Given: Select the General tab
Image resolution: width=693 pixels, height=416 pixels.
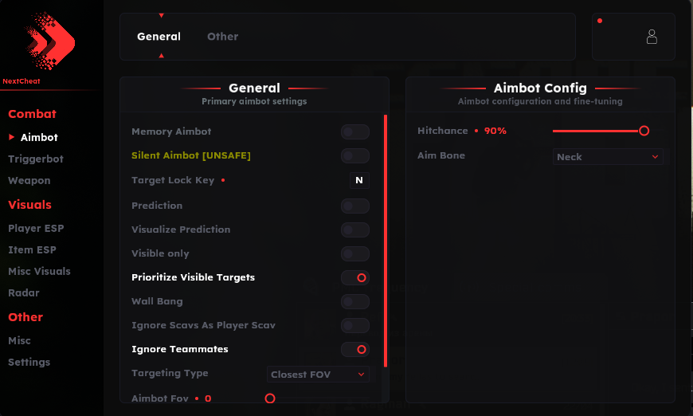Looking at the screenshot, I should [x=159, y=37].
